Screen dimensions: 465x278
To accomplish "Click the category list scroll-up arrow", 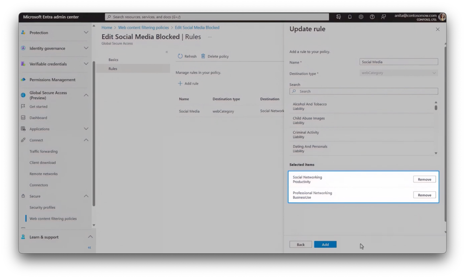I will [x=436, y=102].
